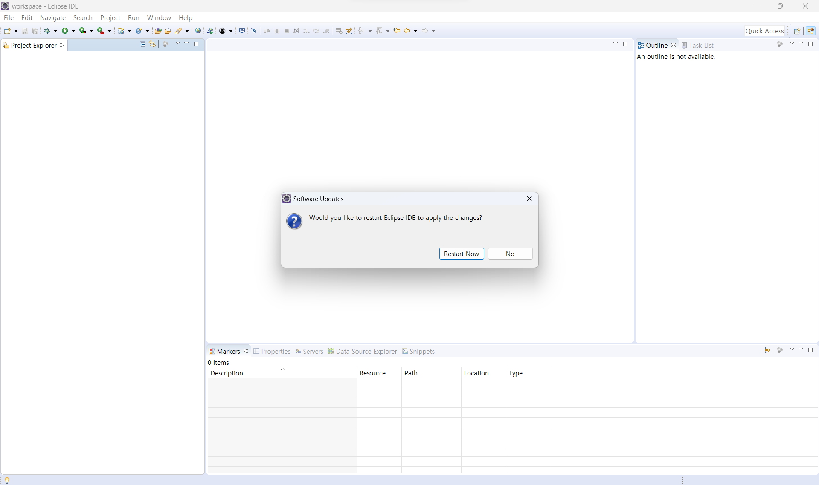Click the New wizard icon in toolbar
The image size is (819, 485).
[7, 31]
